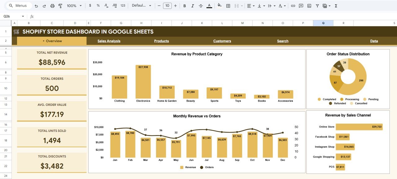Open the Customers dashboard tab
The height and width of the screenshot is (179, 397).
point(222,41)
